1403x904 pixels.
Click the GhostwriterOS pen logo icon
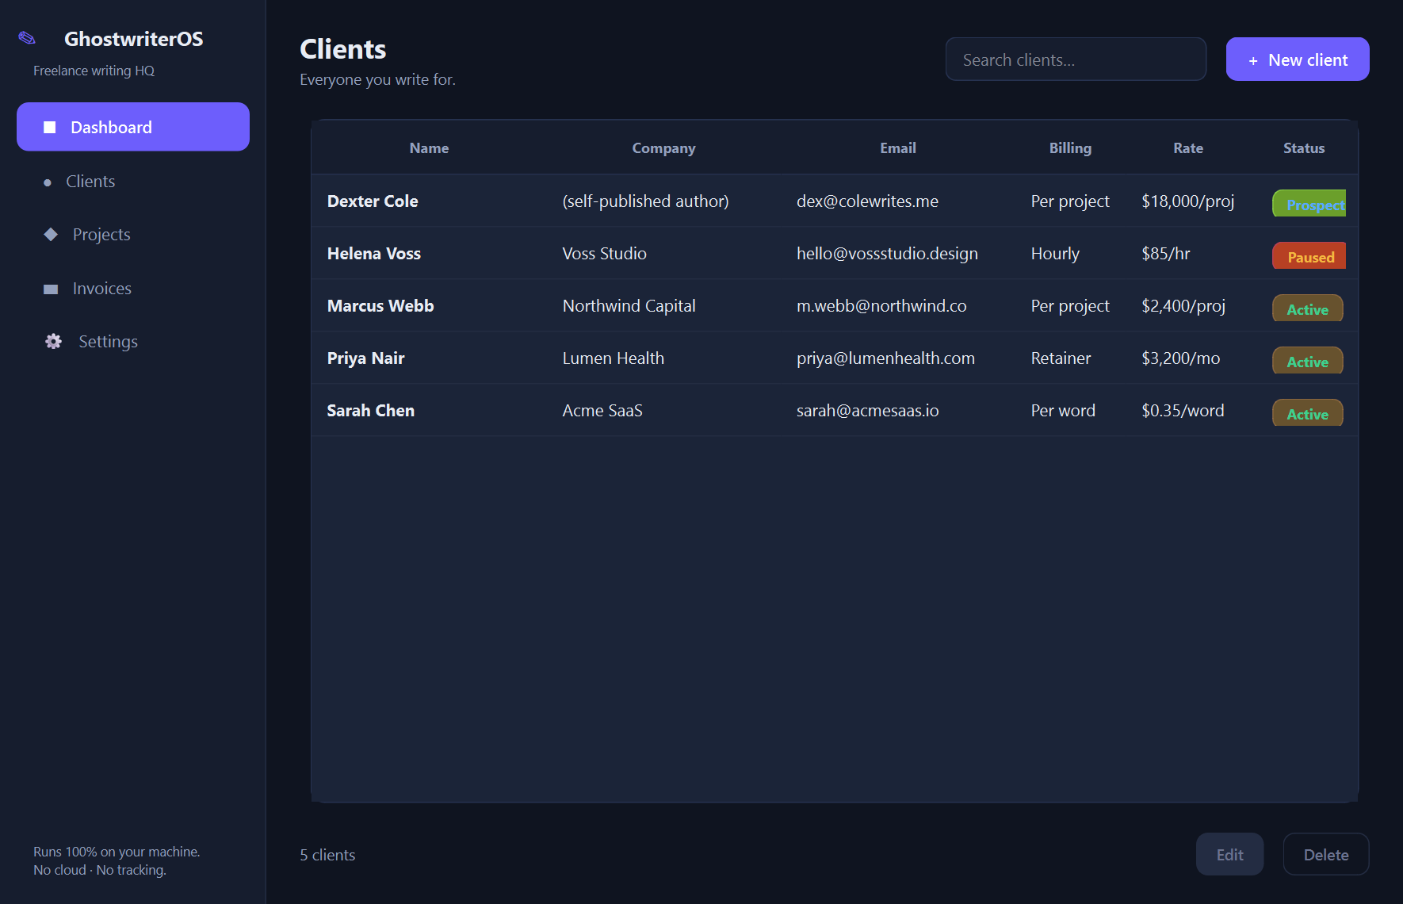click(27, 38)
